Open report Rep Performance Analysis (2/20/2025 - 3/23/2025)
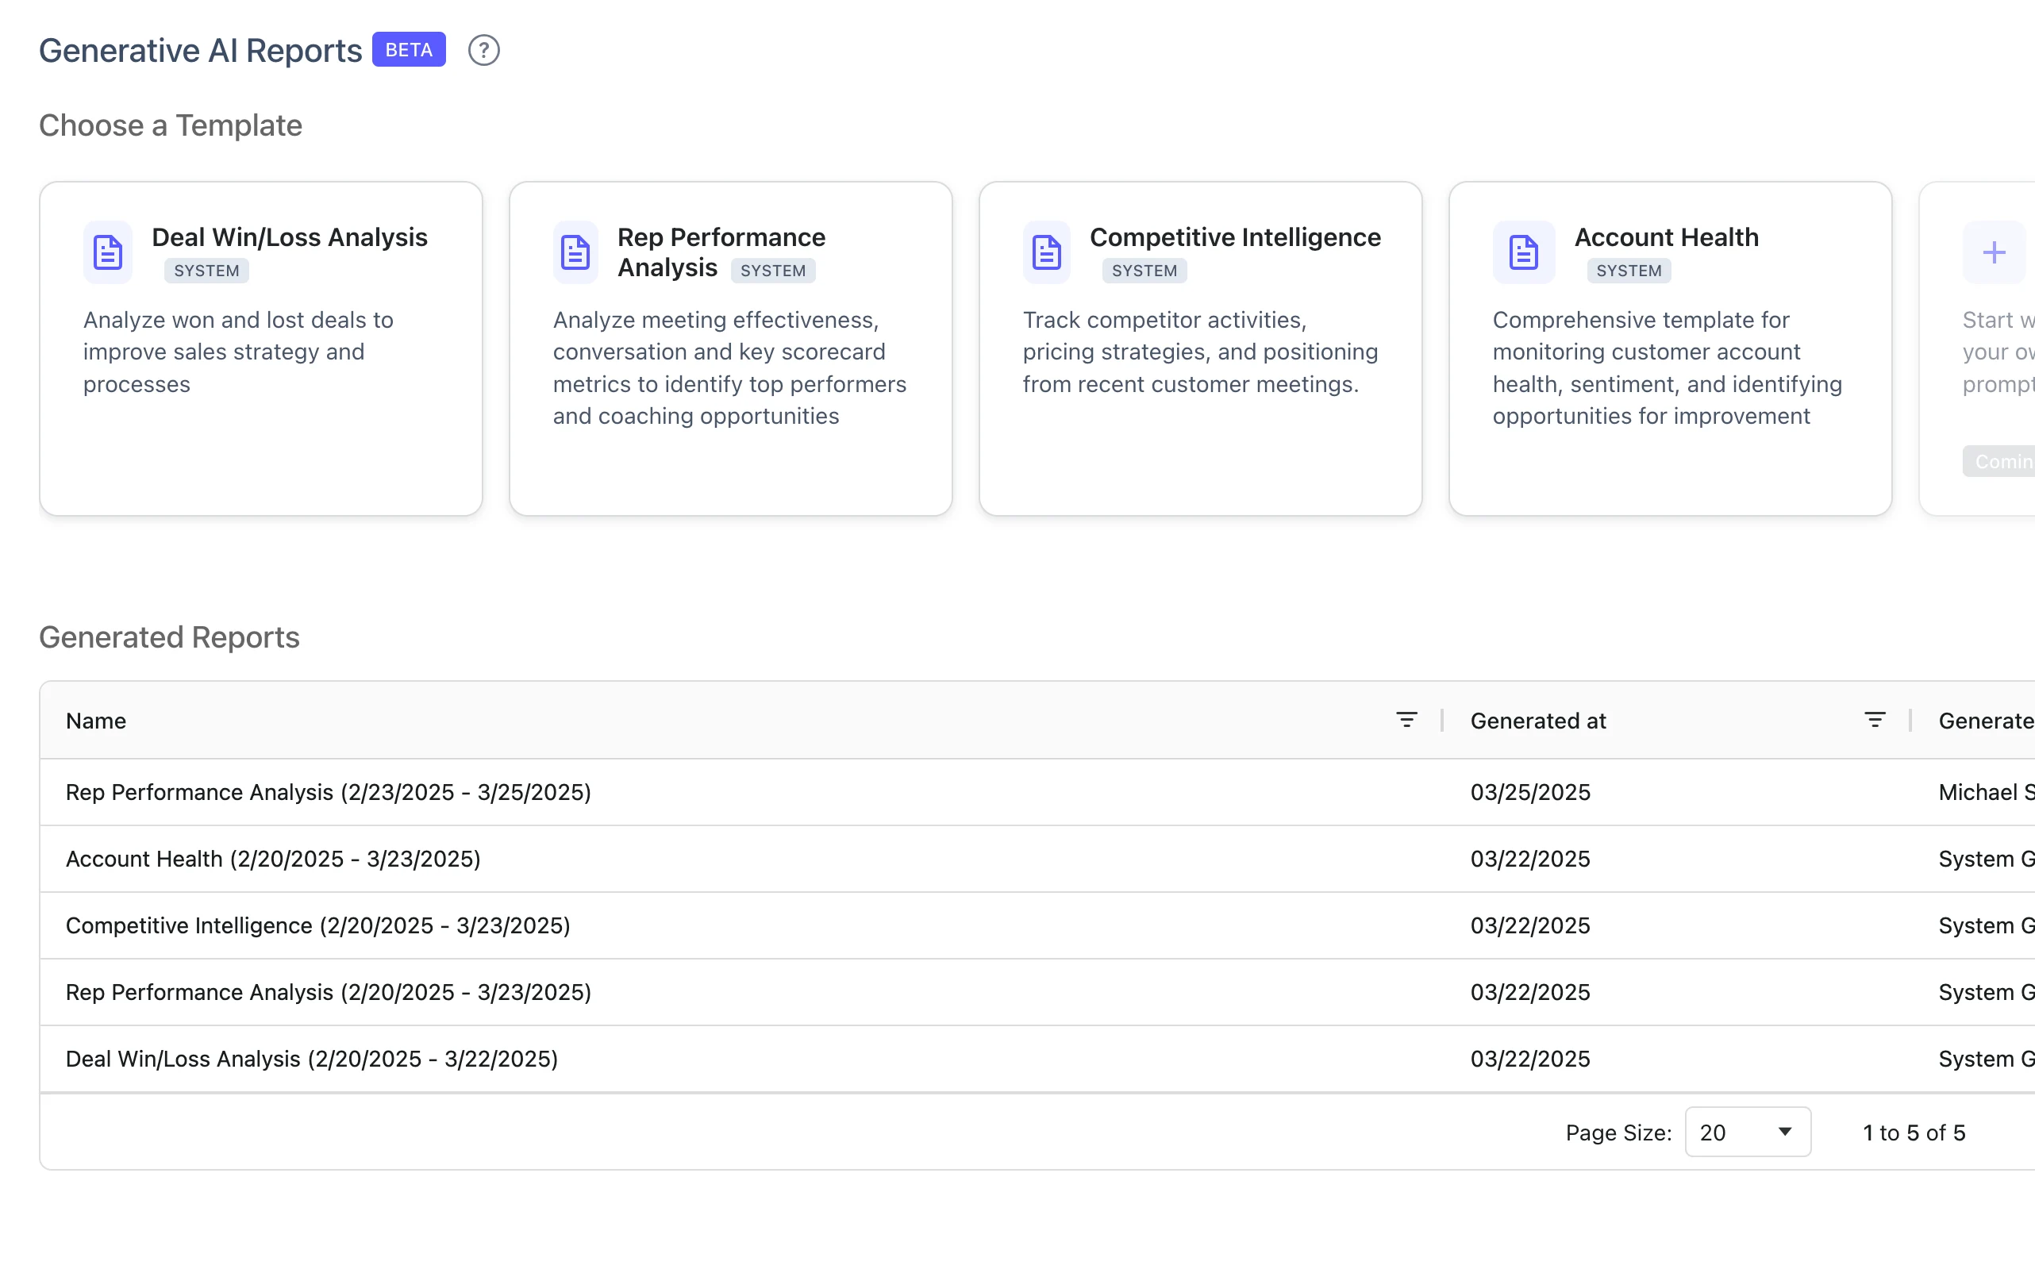This screenshot has width=2035, height=1273. click(x=329, y=992)
